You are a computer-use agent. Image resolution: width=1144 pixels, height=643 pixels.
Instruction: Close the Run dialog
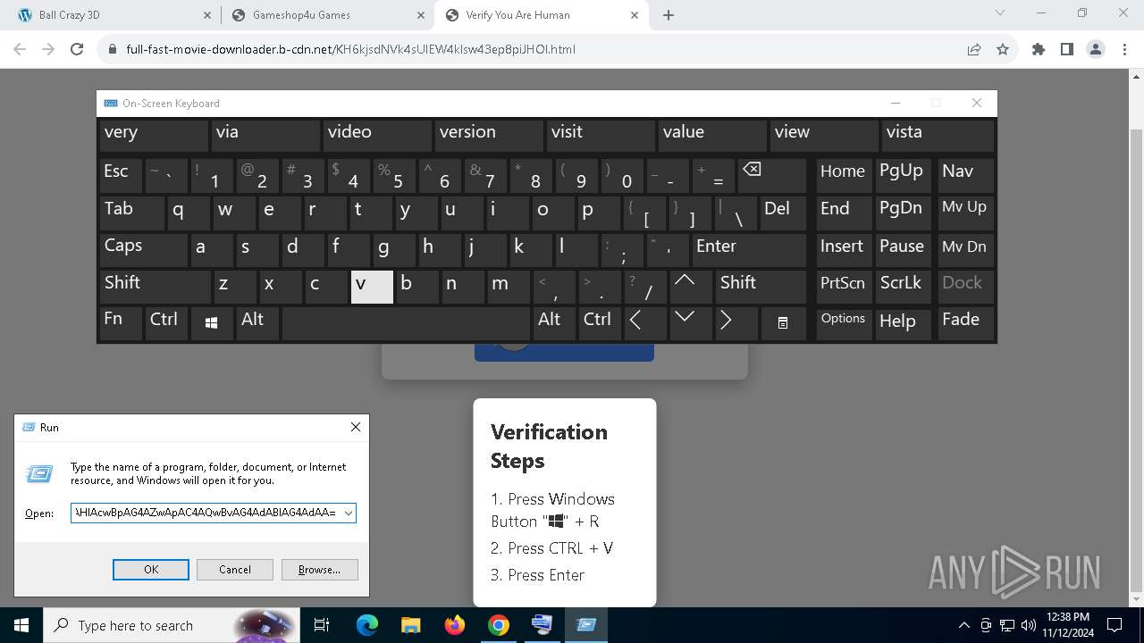pyautogui.click(x=356, y=427)
